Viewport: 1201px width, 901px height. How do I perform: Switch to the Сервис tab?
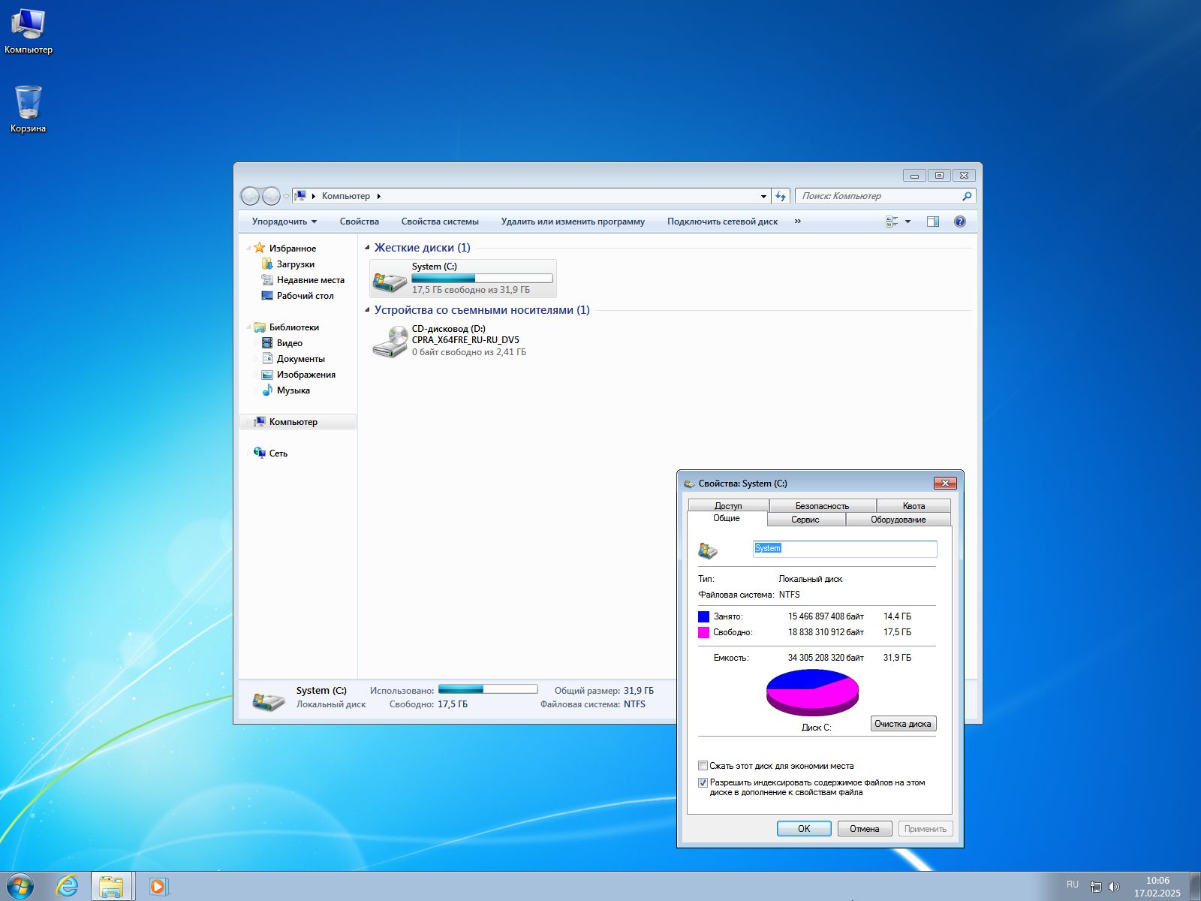[x=805, y=519]
